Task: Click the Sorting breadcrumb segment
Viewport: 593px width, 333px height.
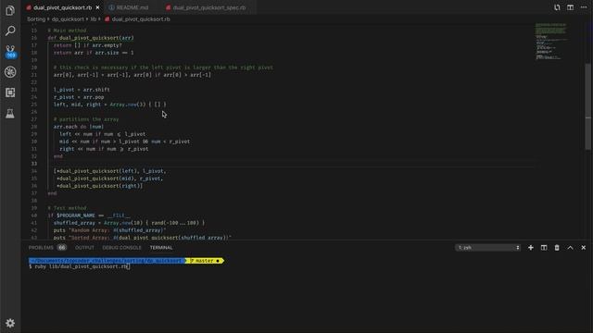Action: click(36, 18)
